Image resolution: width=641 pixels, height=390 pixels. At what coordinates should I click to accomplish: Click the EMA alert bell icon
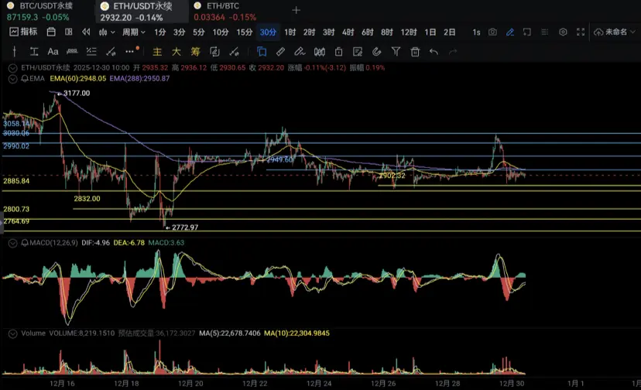pyautogui.click(x=25, y=78)
